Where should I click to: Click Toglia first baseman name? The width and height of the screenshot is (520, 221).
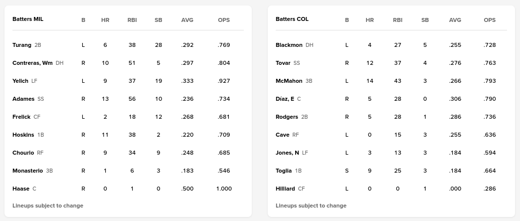(284, 171)
